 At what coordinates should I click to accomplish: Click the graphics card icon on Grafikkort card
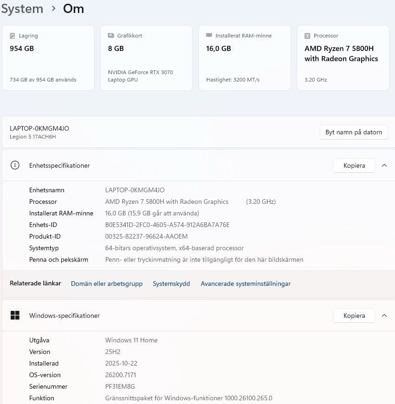(111, 36)
